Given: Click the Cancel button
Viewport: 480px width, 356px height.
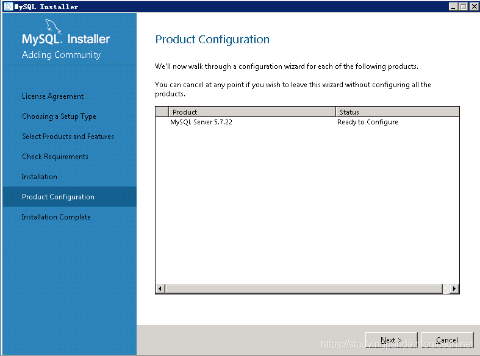Looking at the screenshot, I should click(447, 340).
